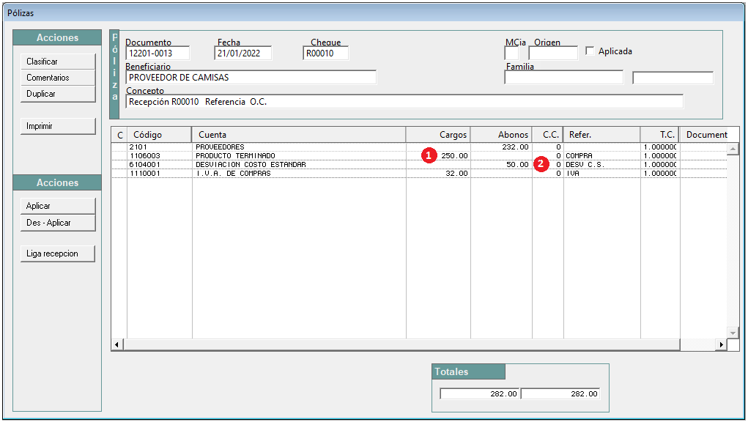Image resolution: width=748 pixels, height=422 pixels.
Task: Click the C column header
Action: point(119,135)
